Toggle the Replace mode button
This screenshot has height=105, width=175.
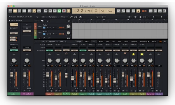point(119,11)
